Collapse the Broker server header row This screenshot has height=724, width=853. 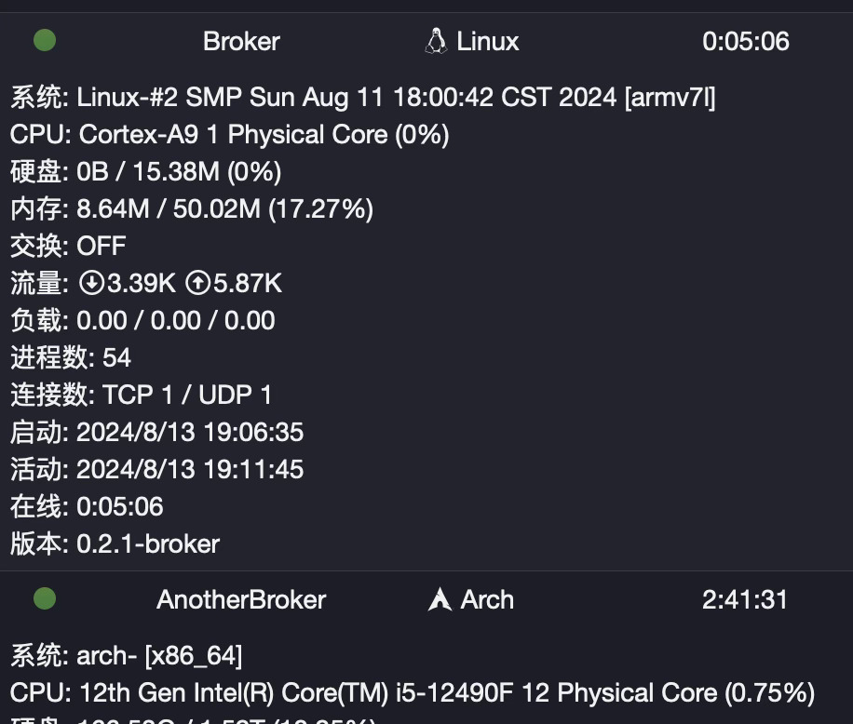tap(426, 41)
